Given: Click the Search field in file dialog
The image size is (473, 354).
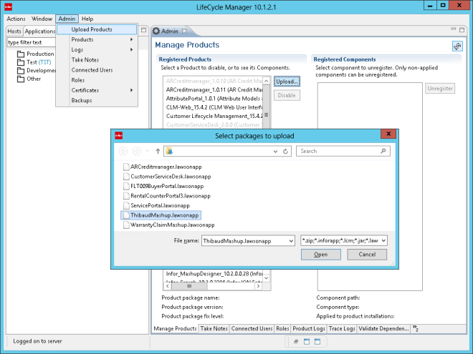Looking at the screenshot, I should coord(340,152).
